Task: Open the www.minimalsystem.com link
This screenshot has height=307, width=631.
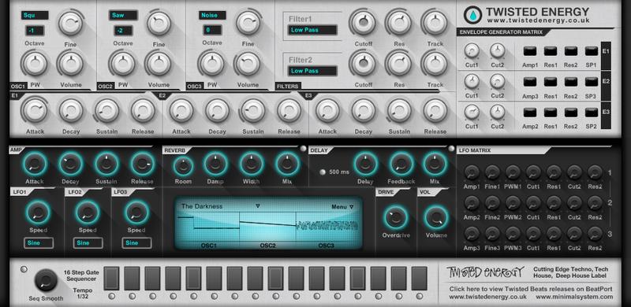Action: click(574, 297)
